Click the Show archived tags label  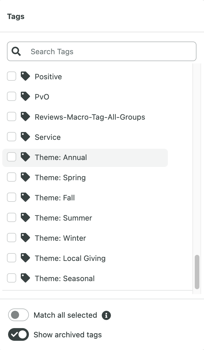[x=68, y=335]
